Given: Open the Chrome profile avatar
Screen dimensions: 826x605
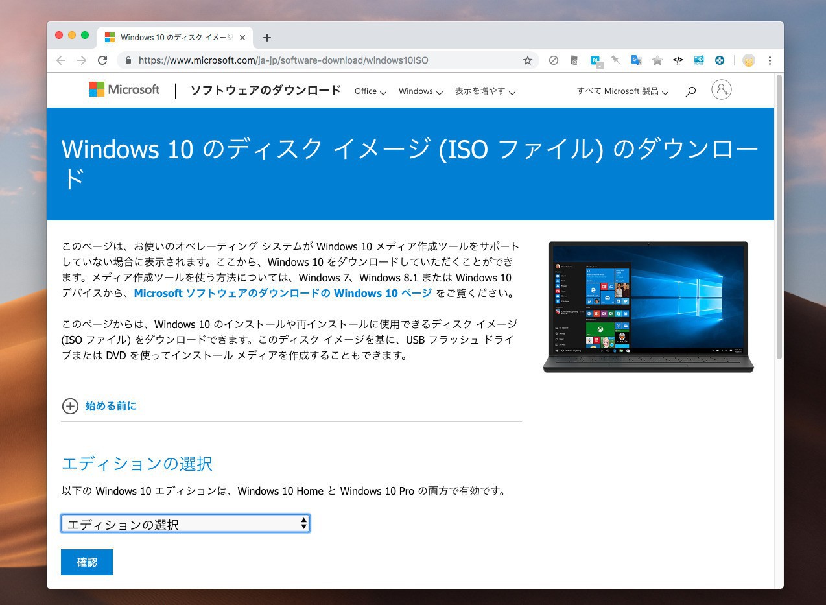Looking at the screenshot, I should (749, 60).
